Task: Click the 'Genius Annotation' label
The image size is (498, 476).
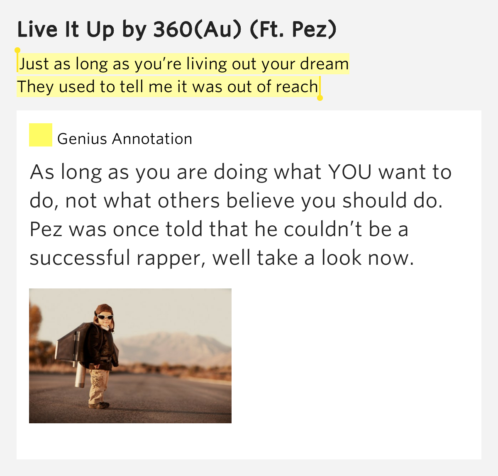Action: point(124,139)
